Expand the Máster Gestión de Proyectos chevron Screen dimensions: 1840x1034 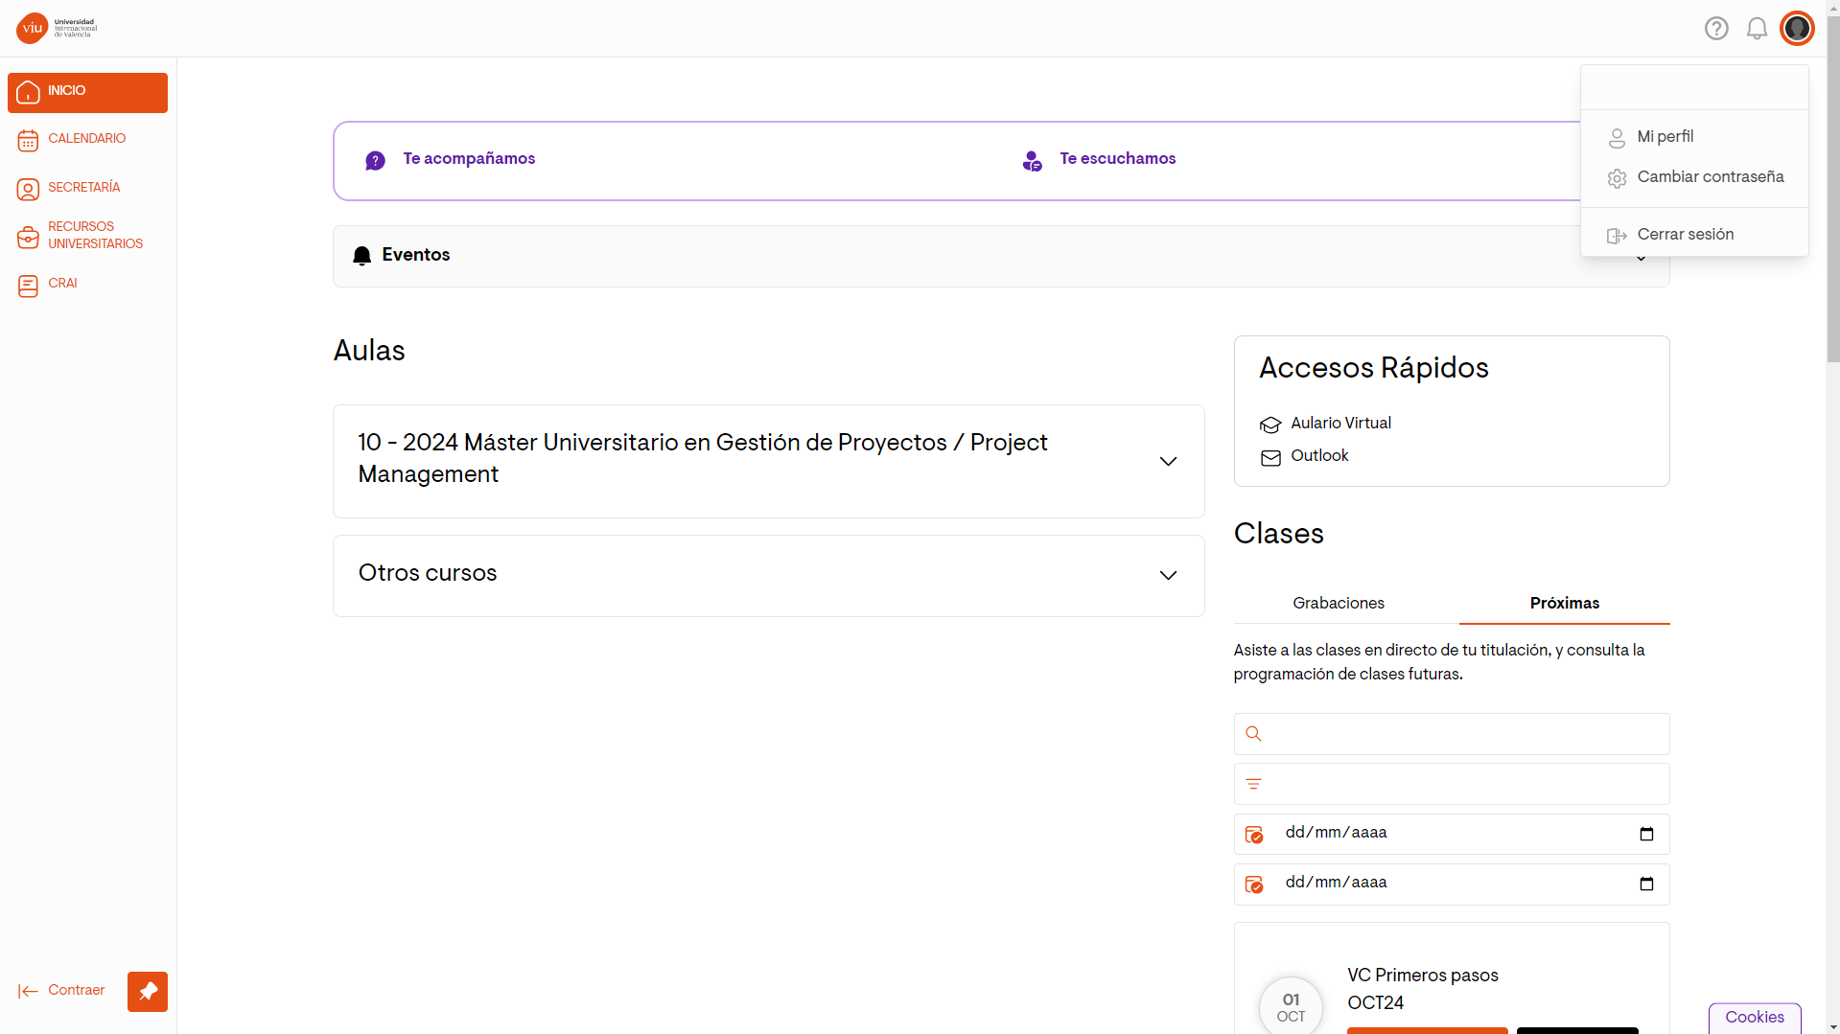(x=1168, y=461)
